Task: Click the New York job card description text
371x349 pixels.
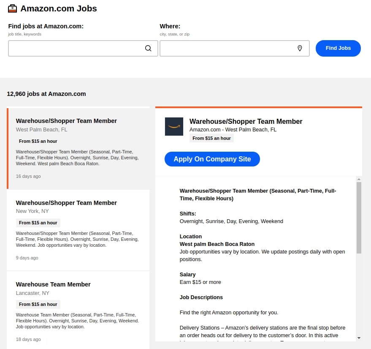Action: [77, 239]
